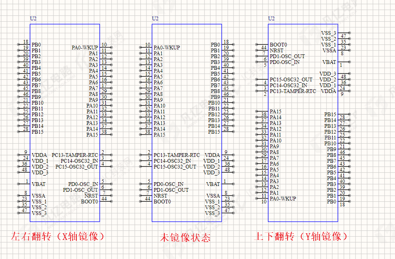Select U2 designator above the 上下翻转 symbol

point(271,19)
